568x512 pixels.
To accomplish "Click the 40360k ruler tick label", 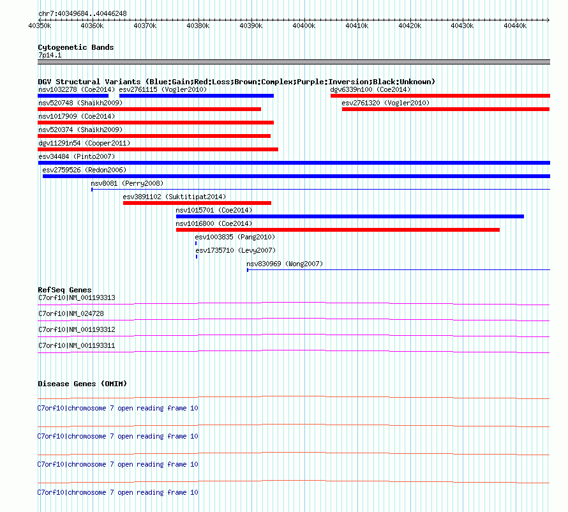I will (92, 26).
